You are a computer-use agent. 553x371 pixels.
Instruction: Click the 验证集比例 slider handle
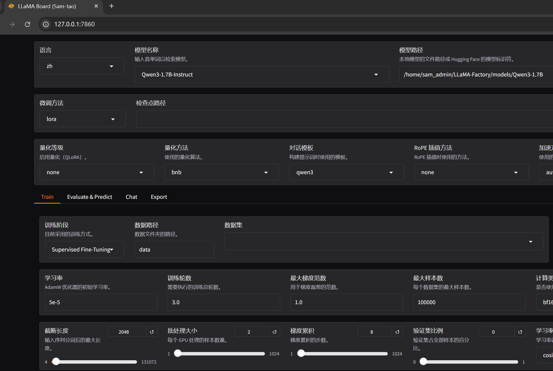point(423,361)
